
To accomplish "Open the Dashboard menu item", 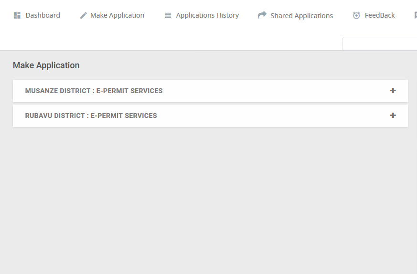I will (x=43, y=15).
